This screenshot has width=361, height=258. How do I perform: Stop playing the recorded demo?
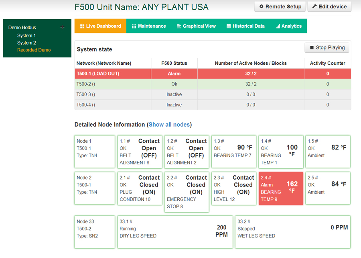(327, 48)
